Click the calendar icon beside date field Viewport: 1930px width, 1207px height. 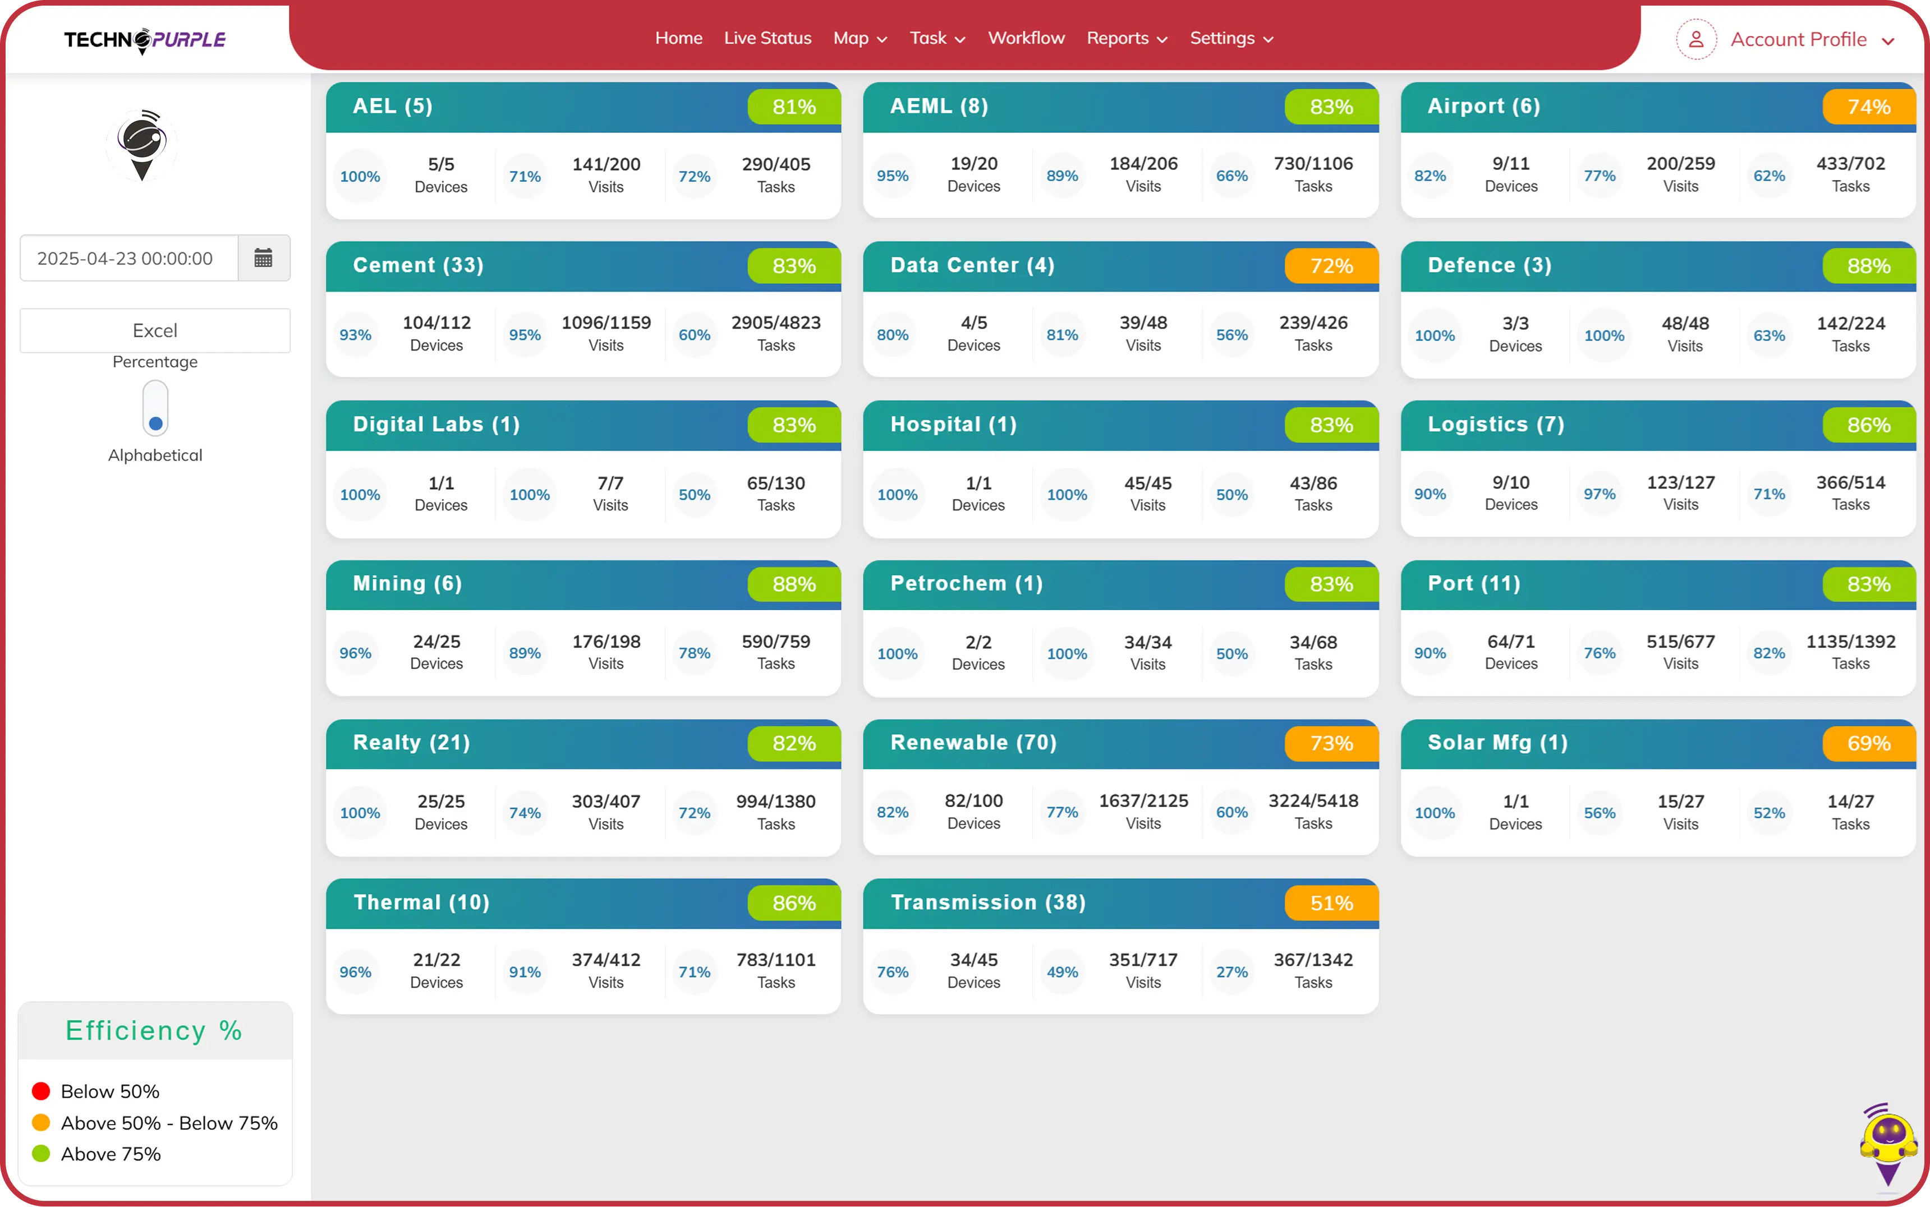264,258
